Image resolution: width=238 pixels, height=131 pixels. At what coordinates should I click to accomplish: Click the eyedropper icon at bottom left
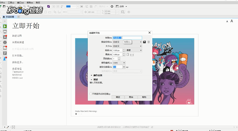click(x=8, y=127)
